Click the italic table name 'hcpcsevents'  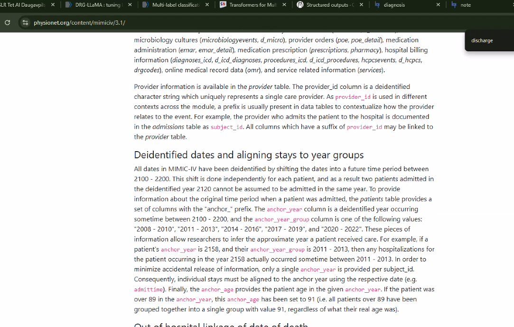378,60
